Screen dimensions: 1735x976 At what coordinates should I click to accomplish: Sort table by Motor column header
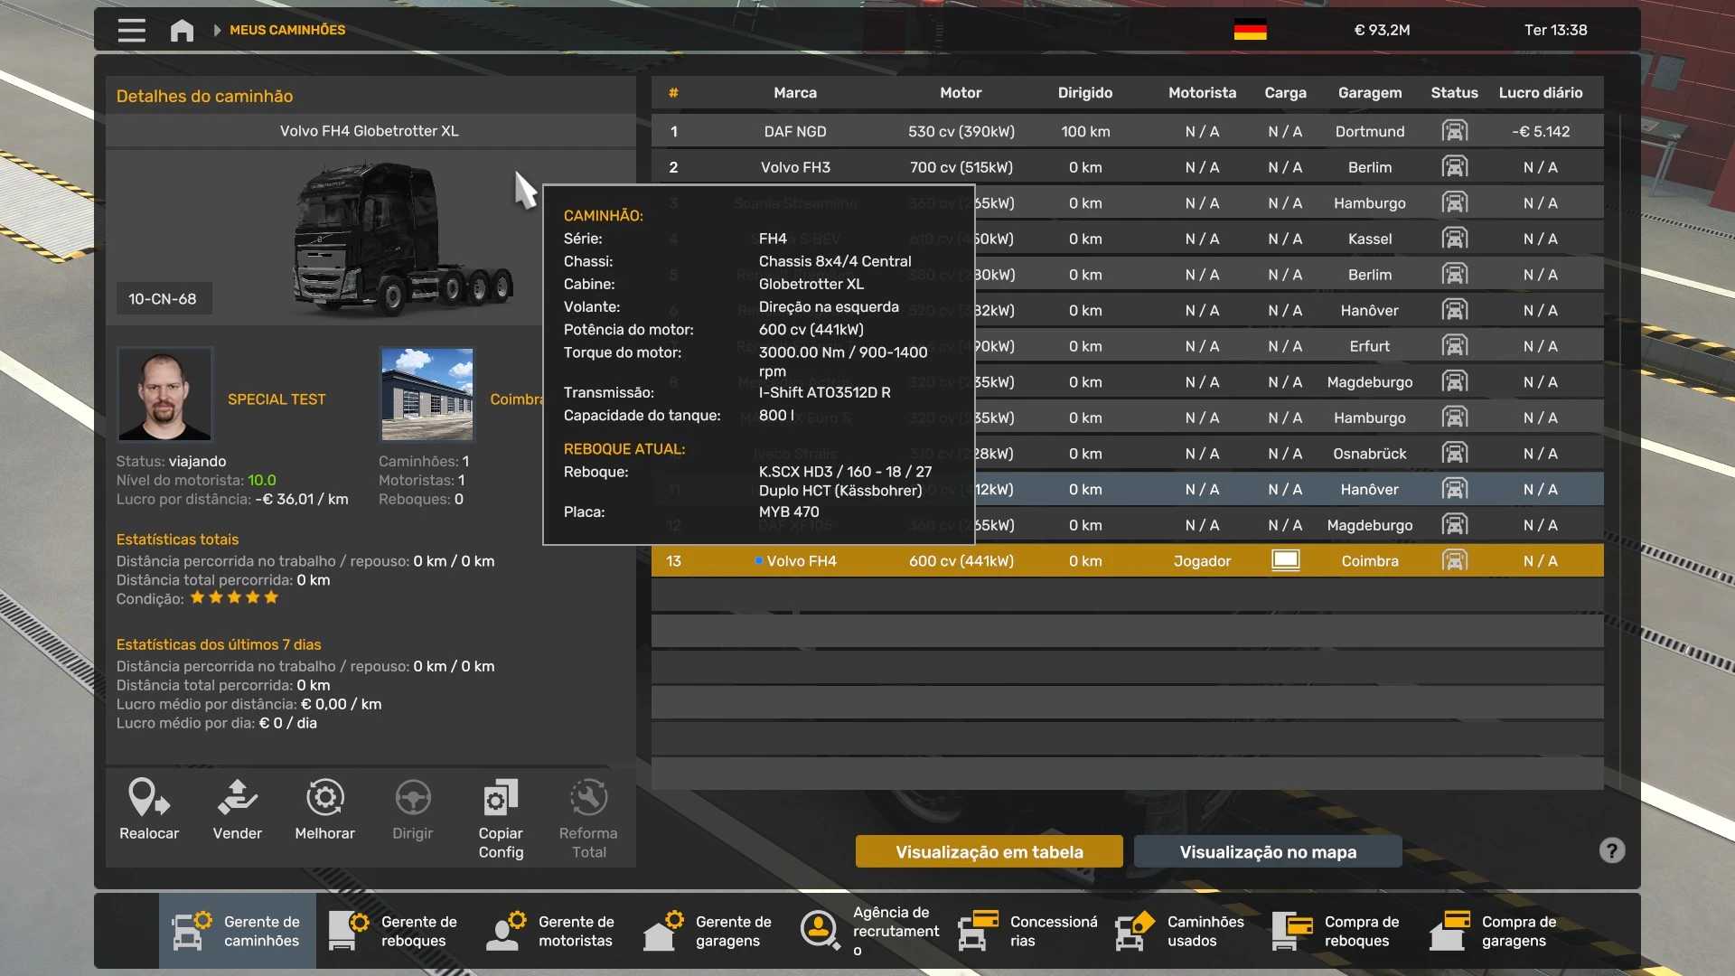[x=960, y=92]
